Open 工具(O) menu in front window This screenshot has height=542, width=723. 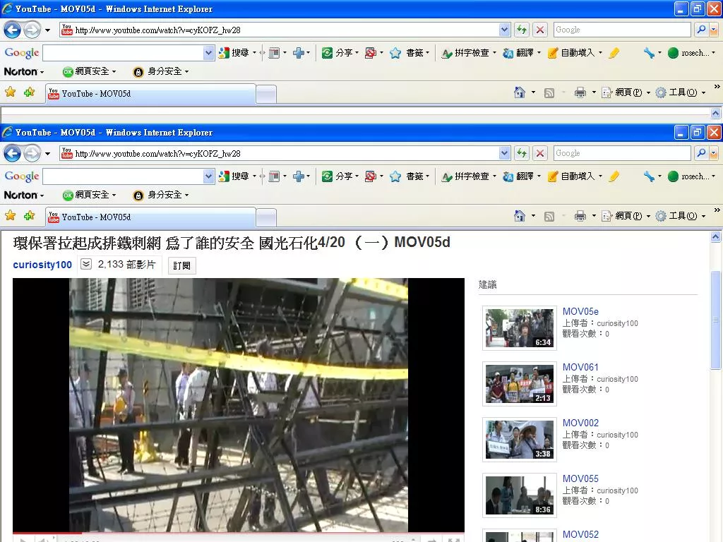point(681,216)
